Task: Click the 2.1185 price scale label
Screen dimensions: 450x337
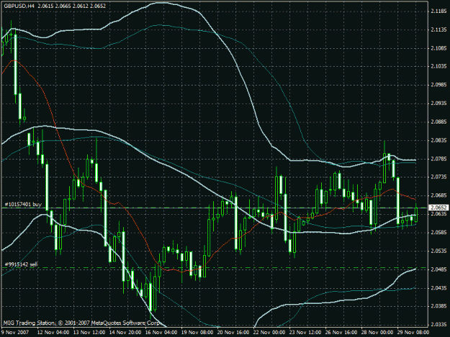Action: [x=438, y=11]
